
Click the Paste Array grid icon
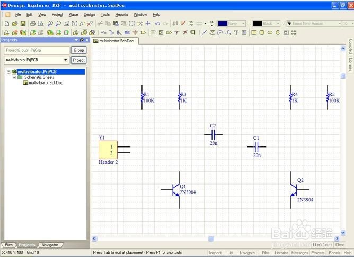tap(294, 33)
